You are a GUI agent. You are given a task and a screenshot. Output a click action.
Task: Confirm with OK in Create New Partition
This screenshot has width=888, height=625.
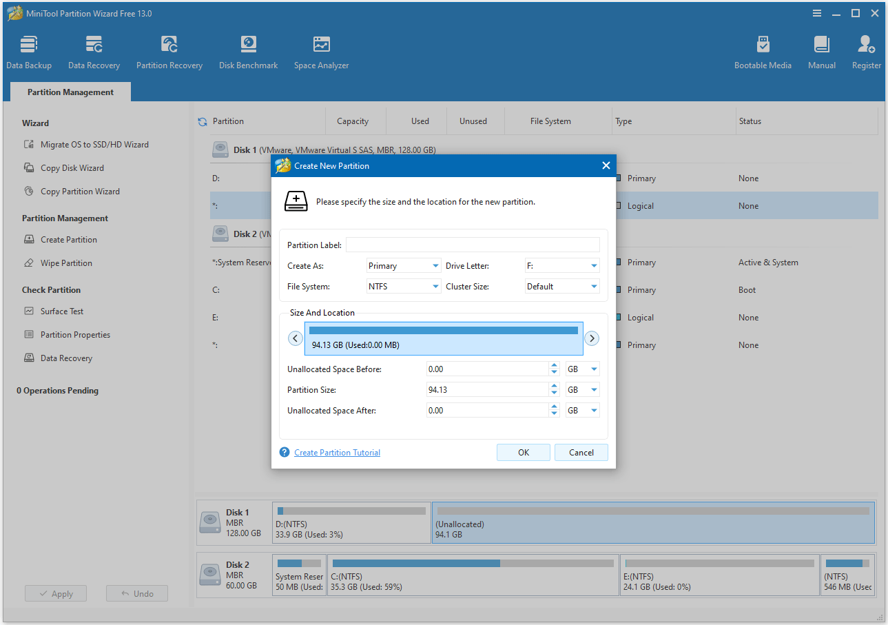pos(523,453)
